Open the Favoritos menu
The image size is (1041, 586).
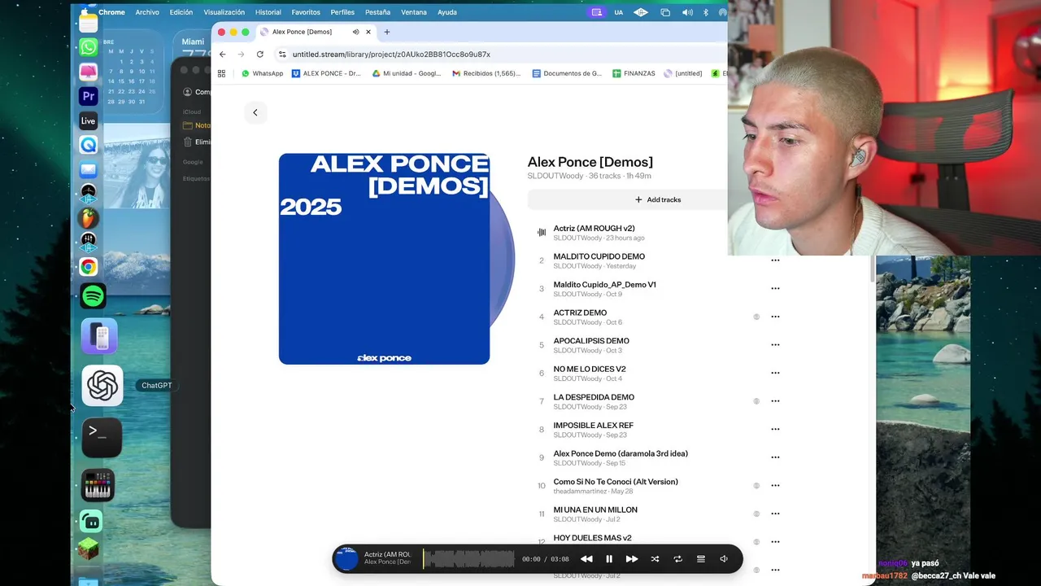306,12
